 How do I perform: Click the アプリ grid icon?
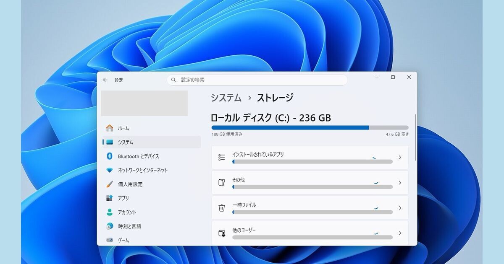coord(110,198)
